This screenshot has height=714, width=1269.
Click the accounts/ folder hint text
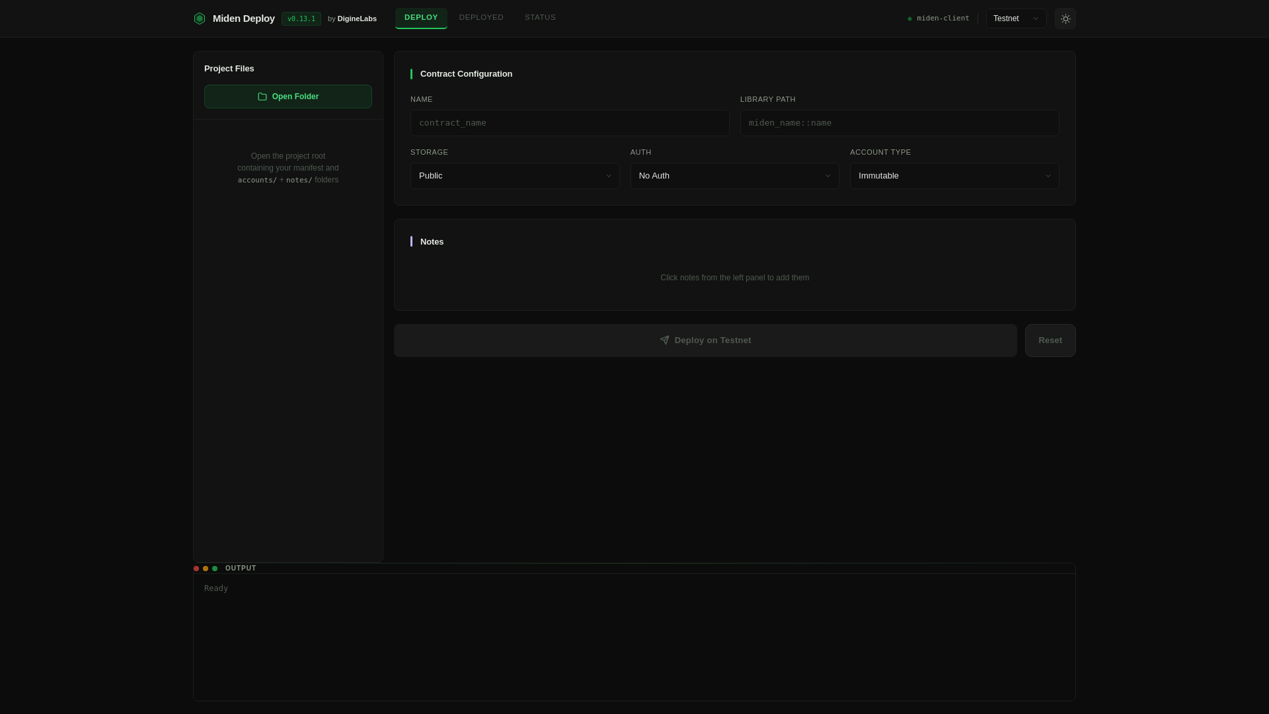coord(257,180)
